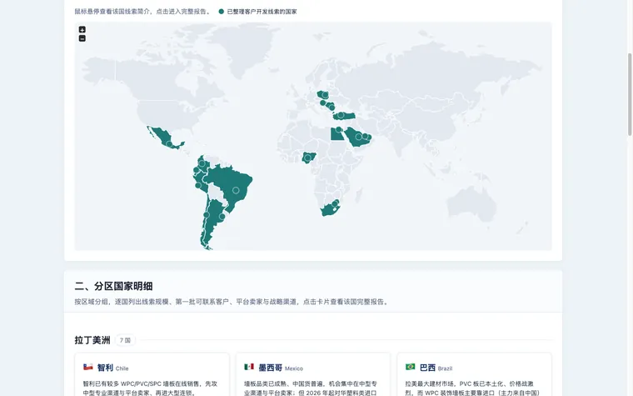Click the 7 国 count badge
This screenshot has height=396, width=633.
[x=125, y=340]
